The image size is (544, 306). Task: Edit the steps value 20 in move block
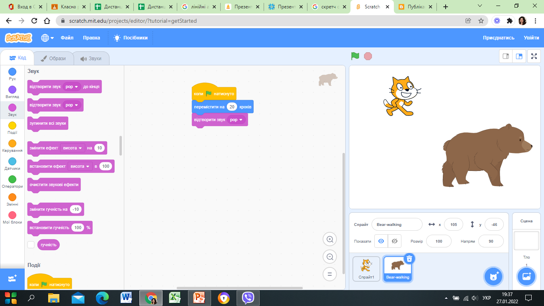point(232,107)
